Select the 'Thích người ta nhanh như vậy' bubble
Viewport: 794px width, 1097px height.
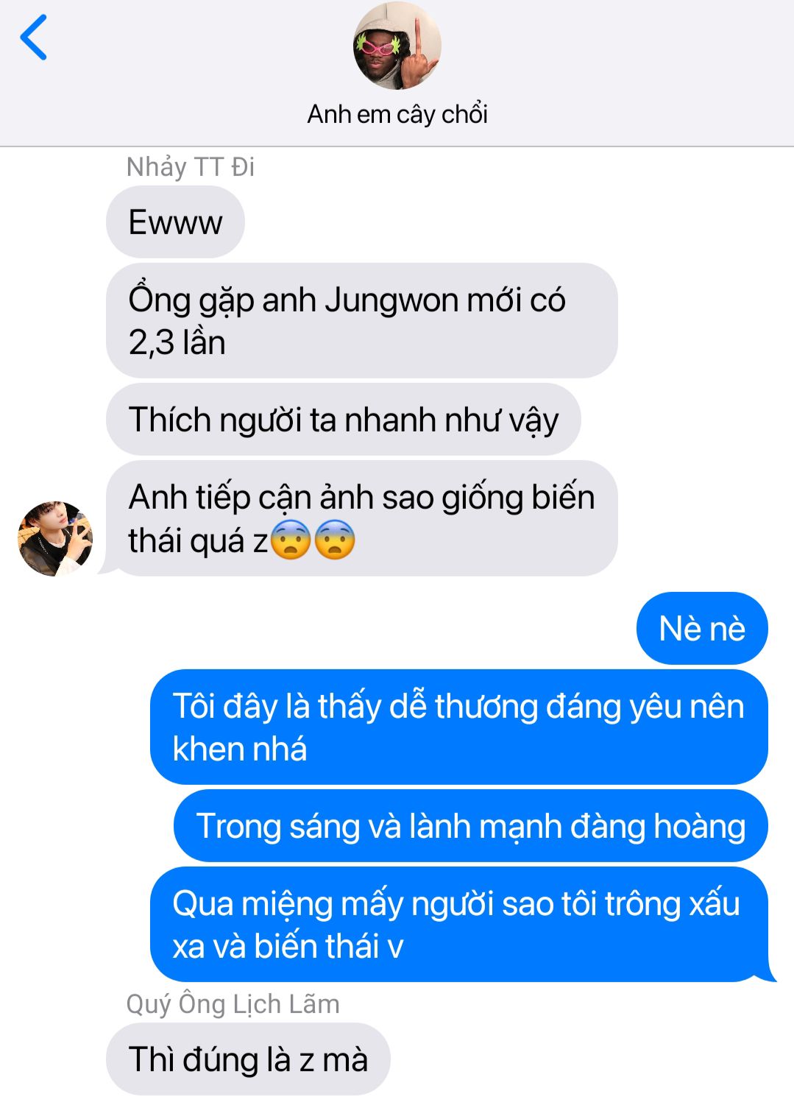click(344, 420)
